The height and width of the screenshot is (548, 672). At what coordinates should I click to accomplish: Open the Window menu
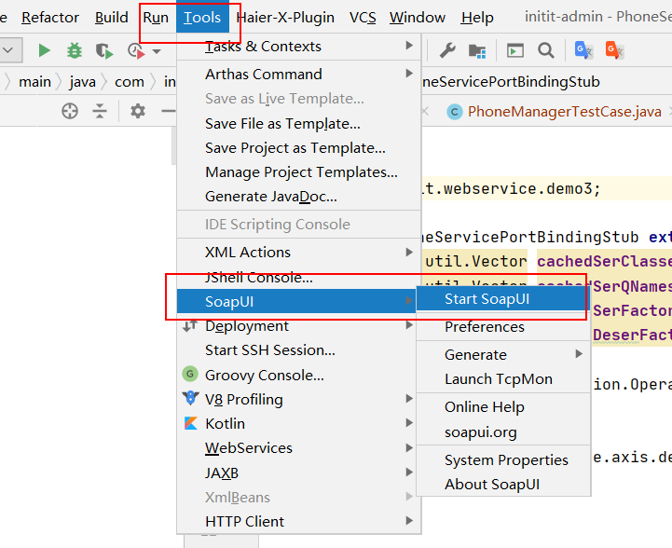(x=418, y=17)
